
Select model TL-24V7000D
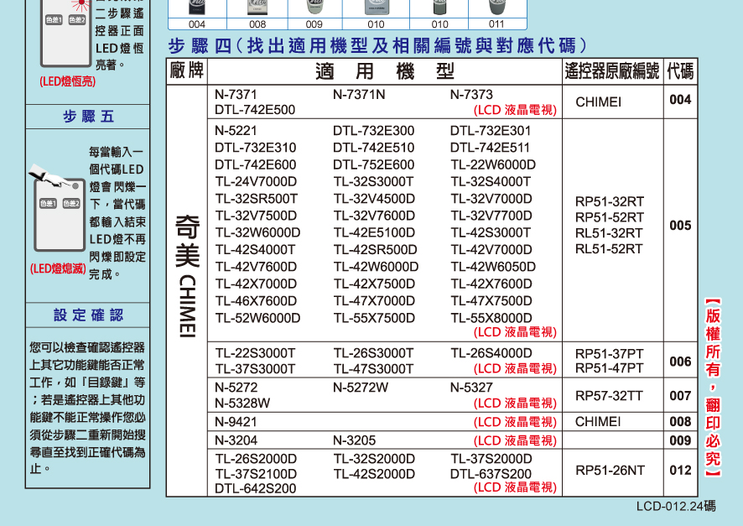tap(256, 182)
